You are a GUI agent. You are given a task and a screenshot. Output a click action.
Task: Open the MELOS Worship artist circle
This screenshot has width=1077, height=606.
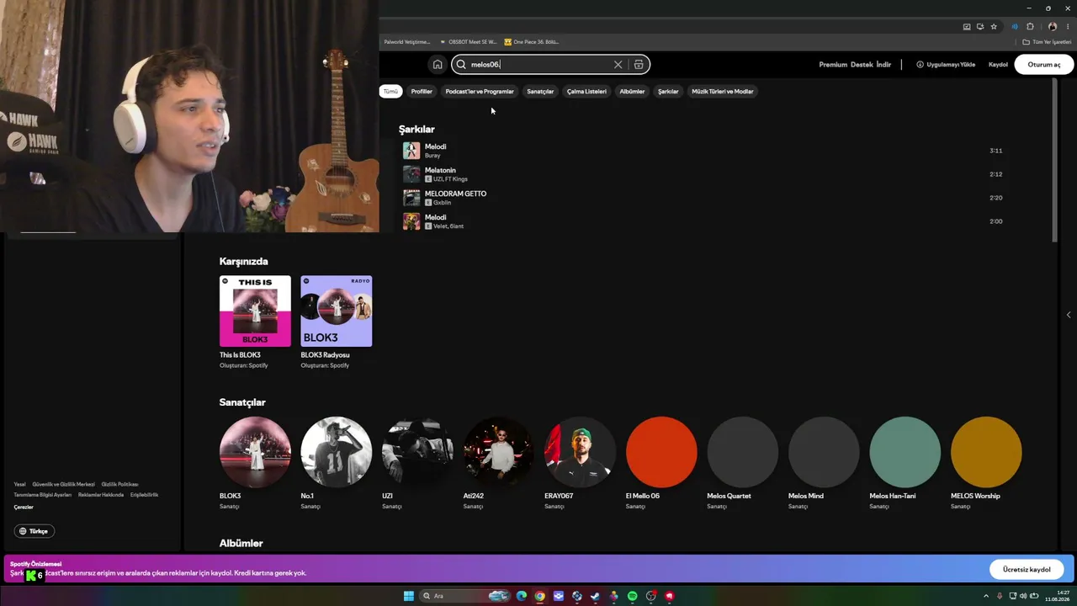point(986,452)
